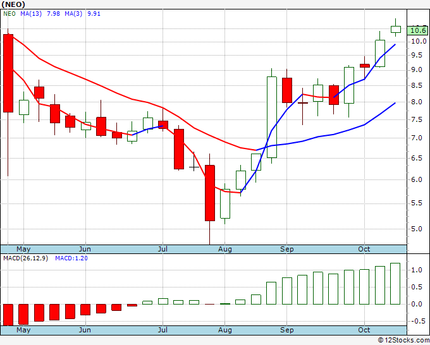Click the 5.0 price axis label
This screenshot has width=430, height=345.
click(417, 229)
